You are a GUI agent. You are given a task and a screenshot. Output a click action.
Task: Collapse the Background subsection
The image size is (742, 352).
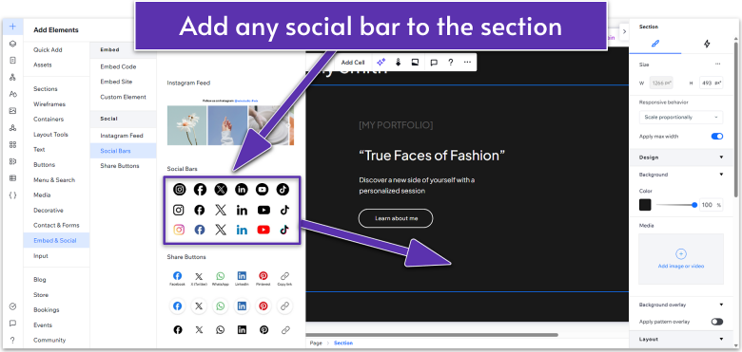(x=721, y=175)
